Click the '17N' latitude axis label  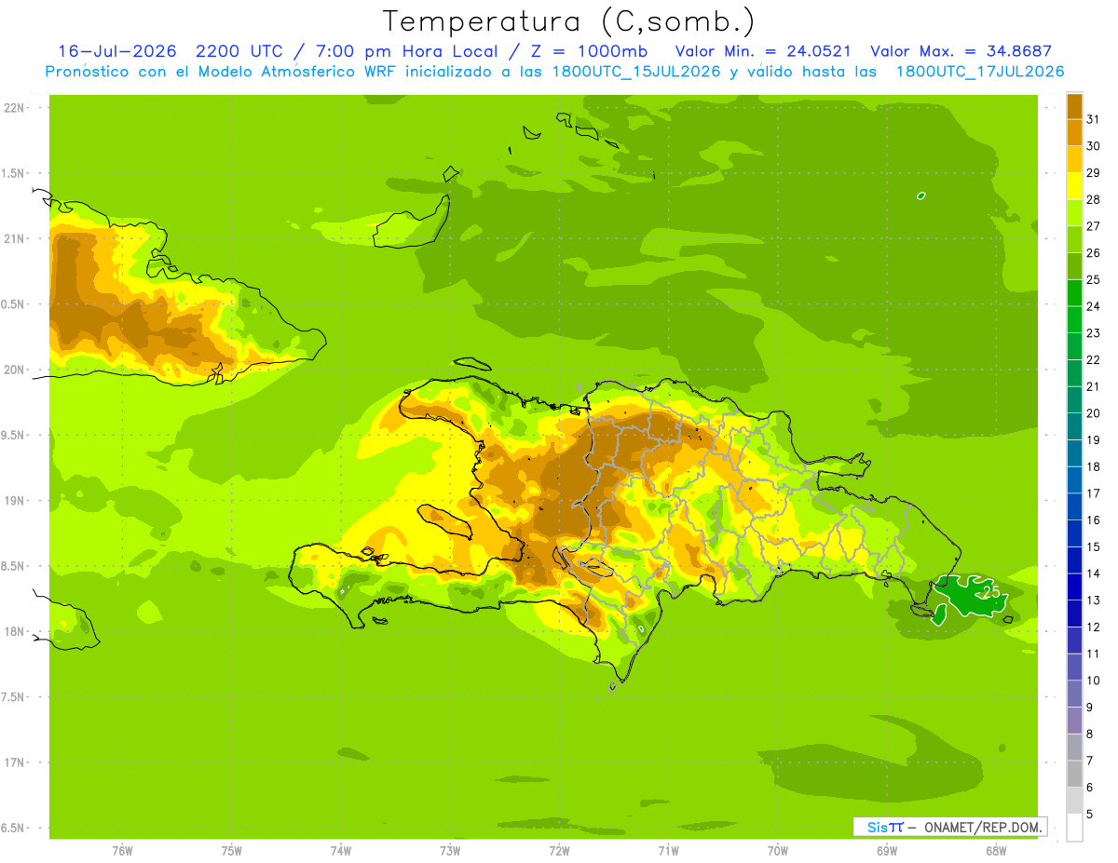coord(14,762)
